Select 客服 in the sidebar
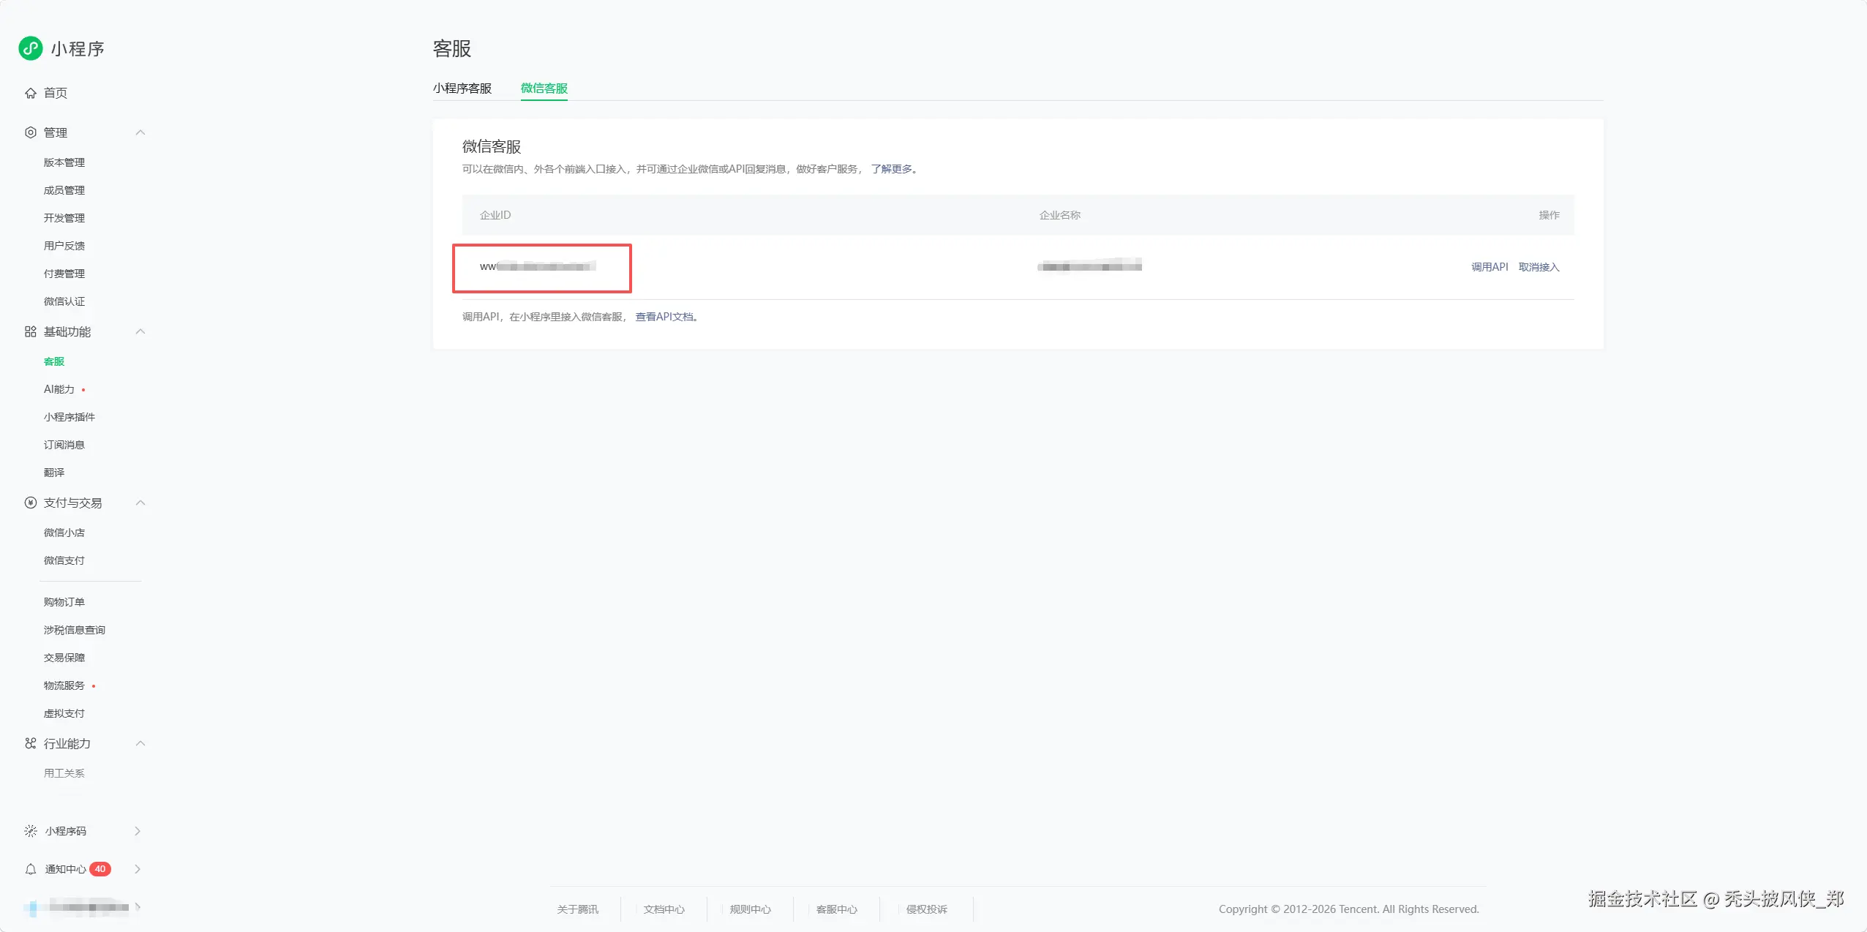 tap(54, 361)
